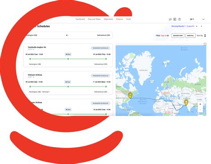Click the first Vietnam Airlines card title

pyautogui.click(x=35, y=75)
